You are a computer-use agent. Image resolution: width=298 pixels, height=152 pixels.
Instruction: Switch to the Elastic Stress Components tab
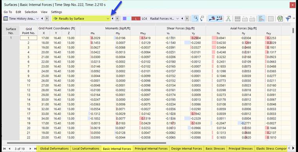pos(271,148)
